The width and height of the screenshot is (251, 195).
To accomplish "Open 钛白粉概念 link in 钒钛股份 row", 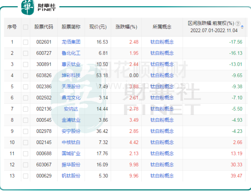I will (x=162, y=176).
